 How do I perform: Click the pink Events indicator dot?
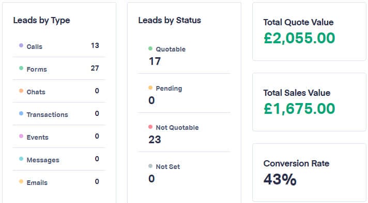pyautogui.click(x=21, y=136)
